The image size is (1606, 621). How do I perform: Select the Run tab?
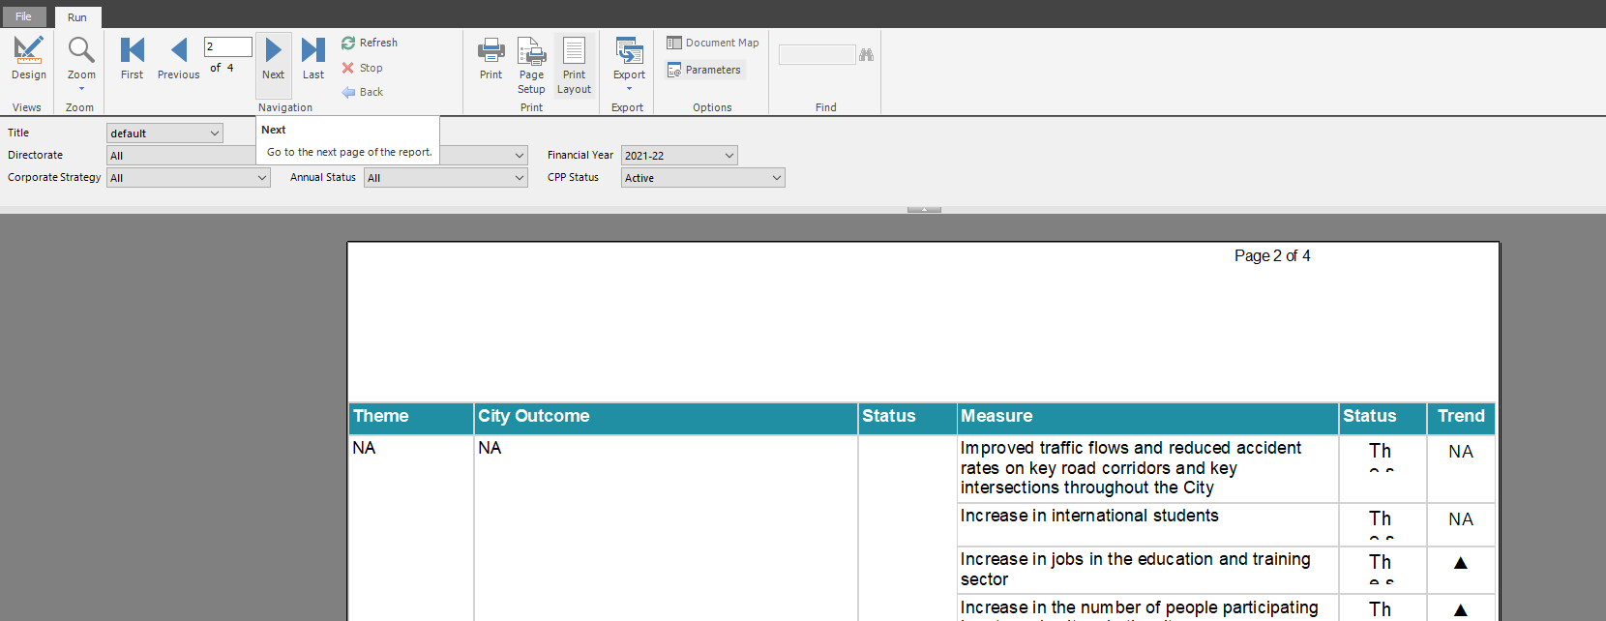click(x=77, y=17)
